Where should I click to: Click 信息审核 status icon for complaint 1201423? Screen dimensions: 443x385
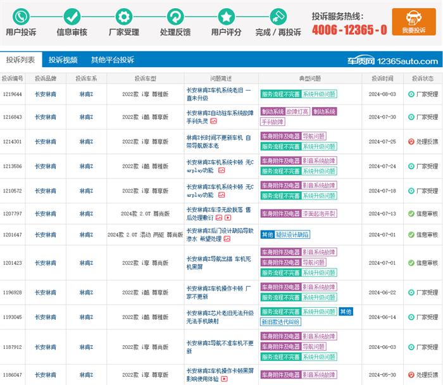411,263
